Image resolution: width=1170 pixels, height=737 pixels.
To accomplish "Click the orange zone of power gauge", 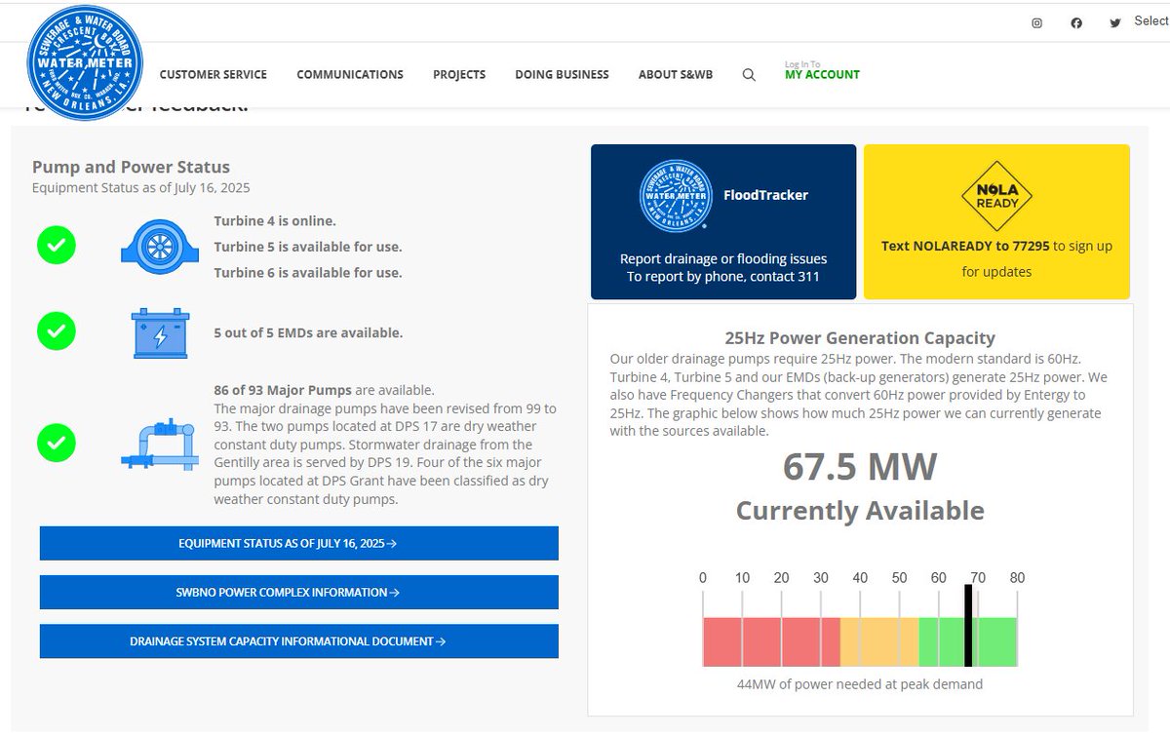I will click(x=879, y=641).
